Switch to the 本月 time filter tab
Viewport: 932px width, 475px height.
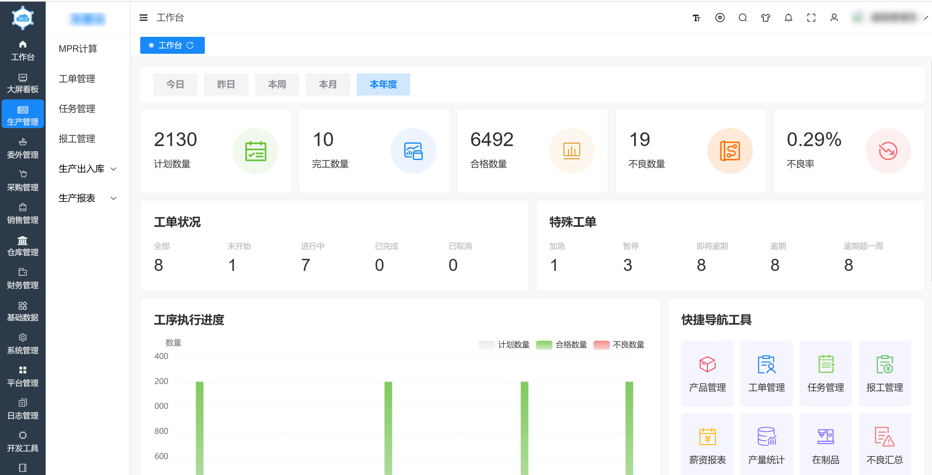328,84
